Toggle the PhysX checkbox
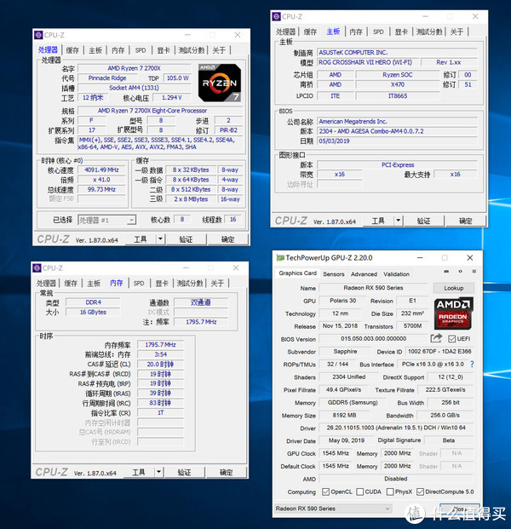The image size is (511, 529). 390,492
